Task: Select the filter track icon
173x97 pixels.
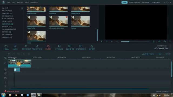Action: (x=5, y=70)
